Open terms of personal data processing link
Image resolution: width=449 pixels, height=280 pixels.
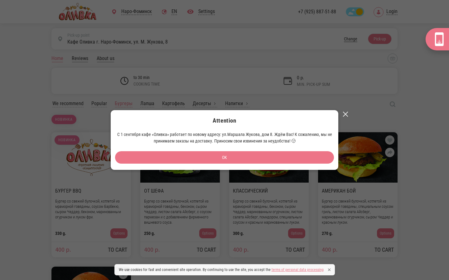pyautogui.click(x=297, y=270)
